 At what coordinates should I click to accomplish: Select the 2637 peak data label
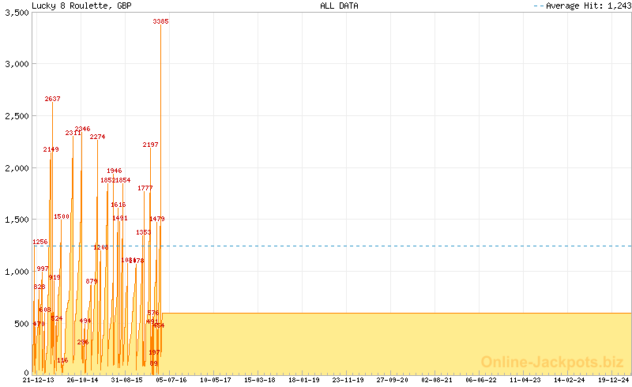pos(52,99)
